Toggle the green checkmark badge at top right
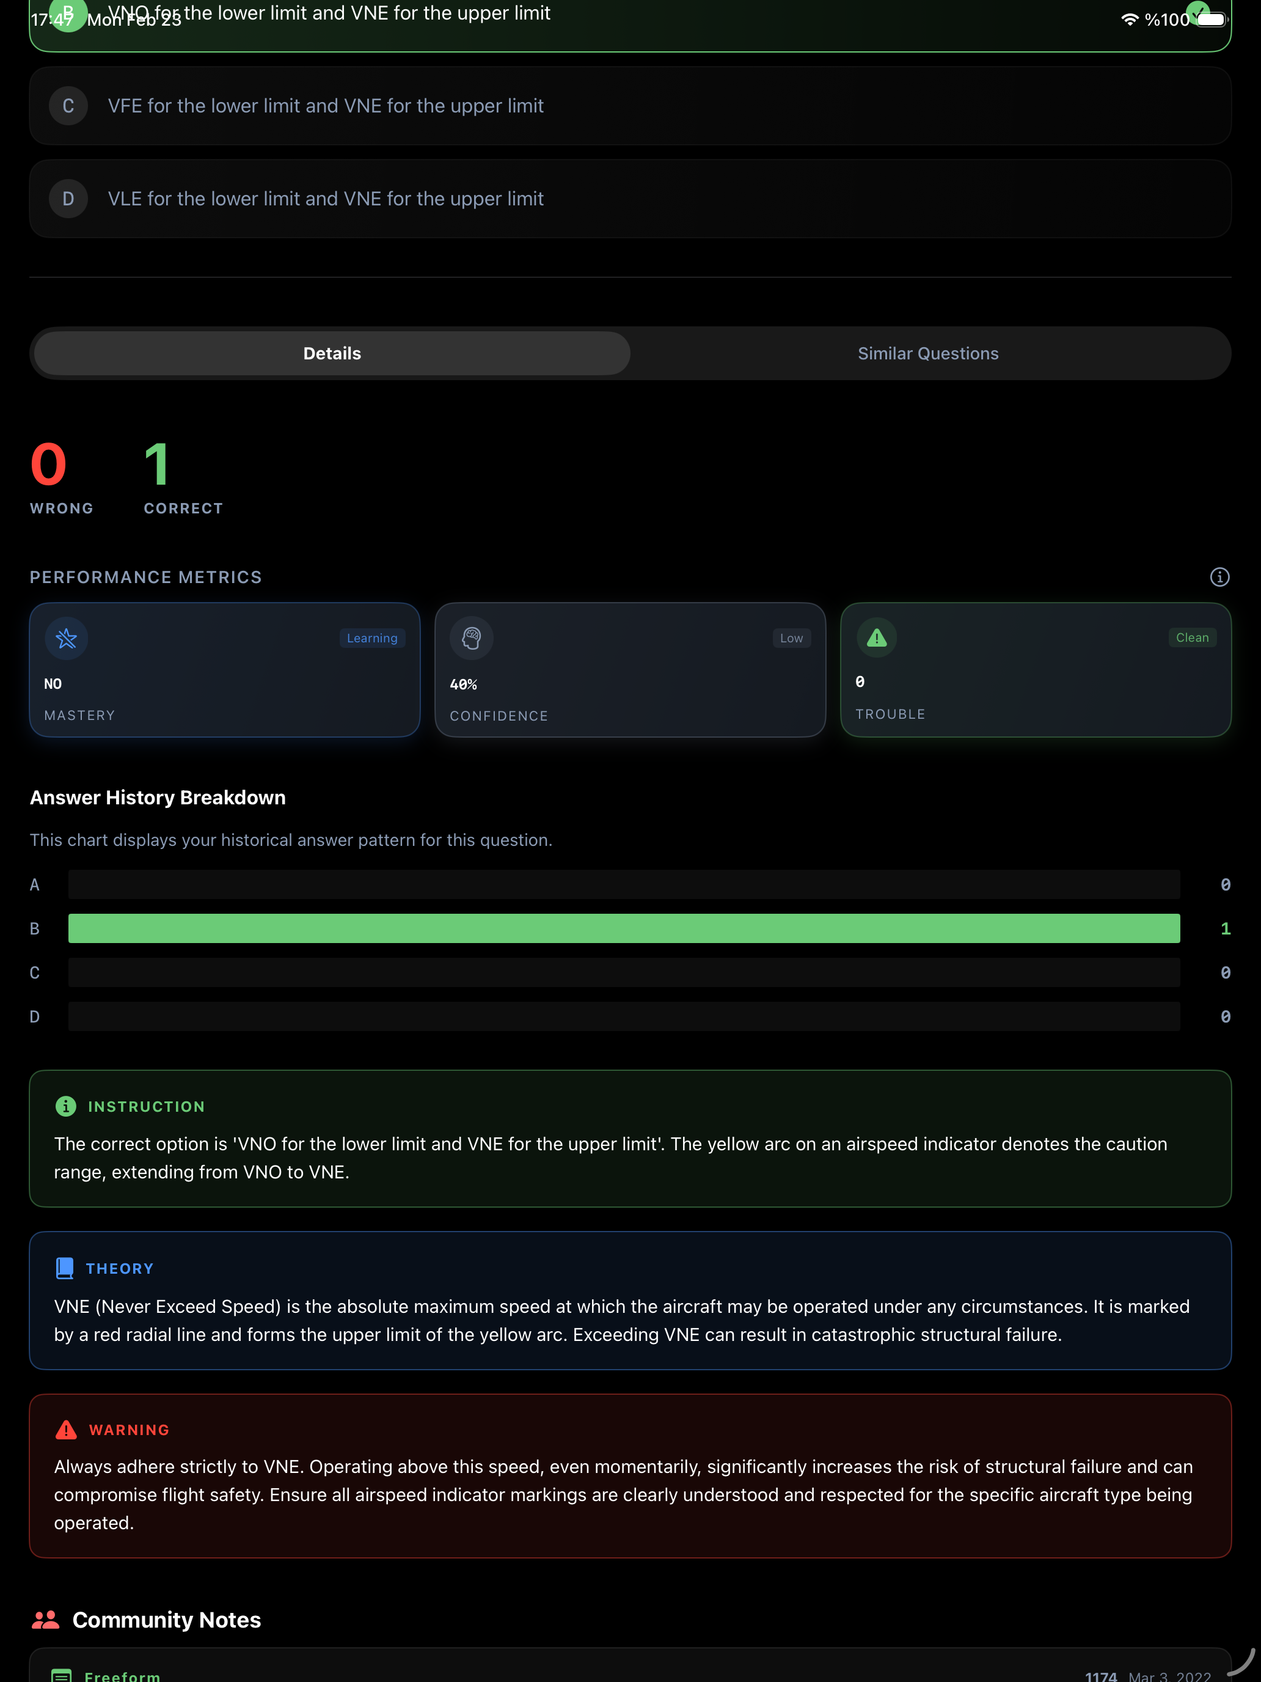The image size is (1261, 1682). point(1199,12)
